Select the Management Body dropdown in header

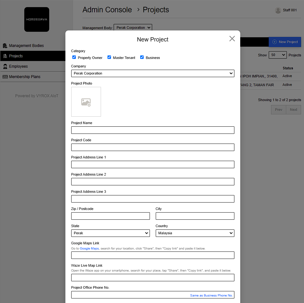pyautogui.click(x=133, y=28)
